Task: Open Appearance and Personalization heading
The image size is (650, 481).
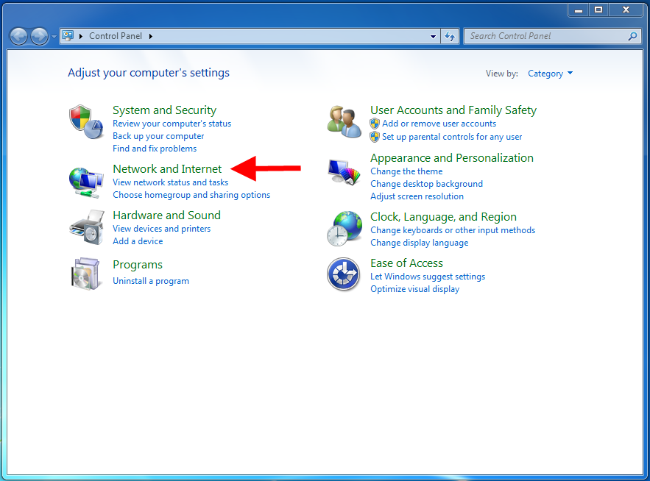Action: [452, 158]
